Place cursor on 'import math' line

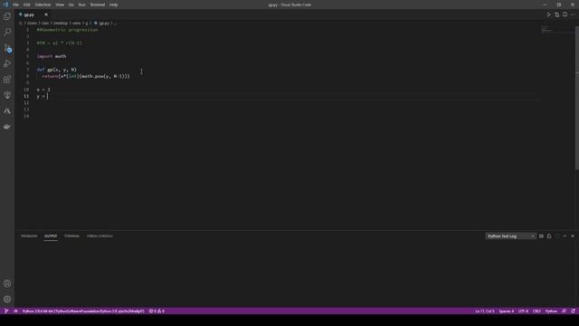coord(52,56)
